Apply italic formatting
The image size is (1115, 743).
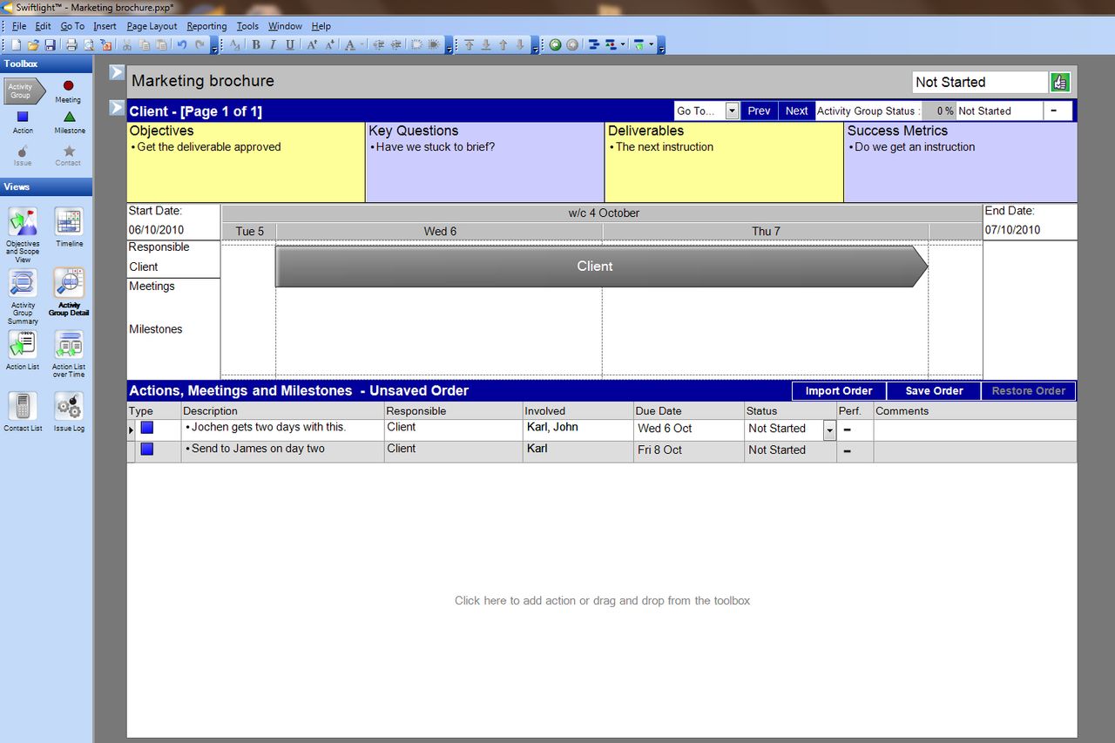[x=273, y=44]
